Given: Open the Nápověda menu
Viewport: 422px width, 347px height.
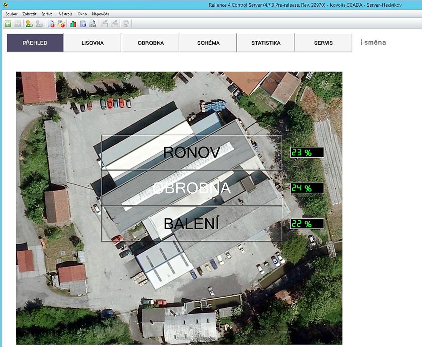Looking at the screenshot, I should pos(100,14).
